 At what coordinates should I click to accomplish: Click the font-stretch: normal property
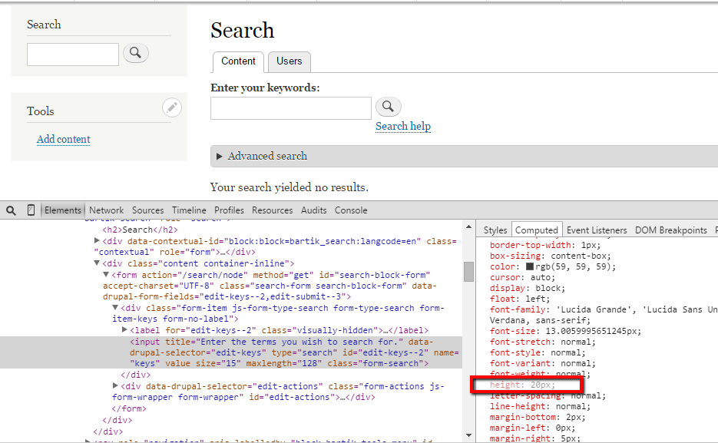543,342
